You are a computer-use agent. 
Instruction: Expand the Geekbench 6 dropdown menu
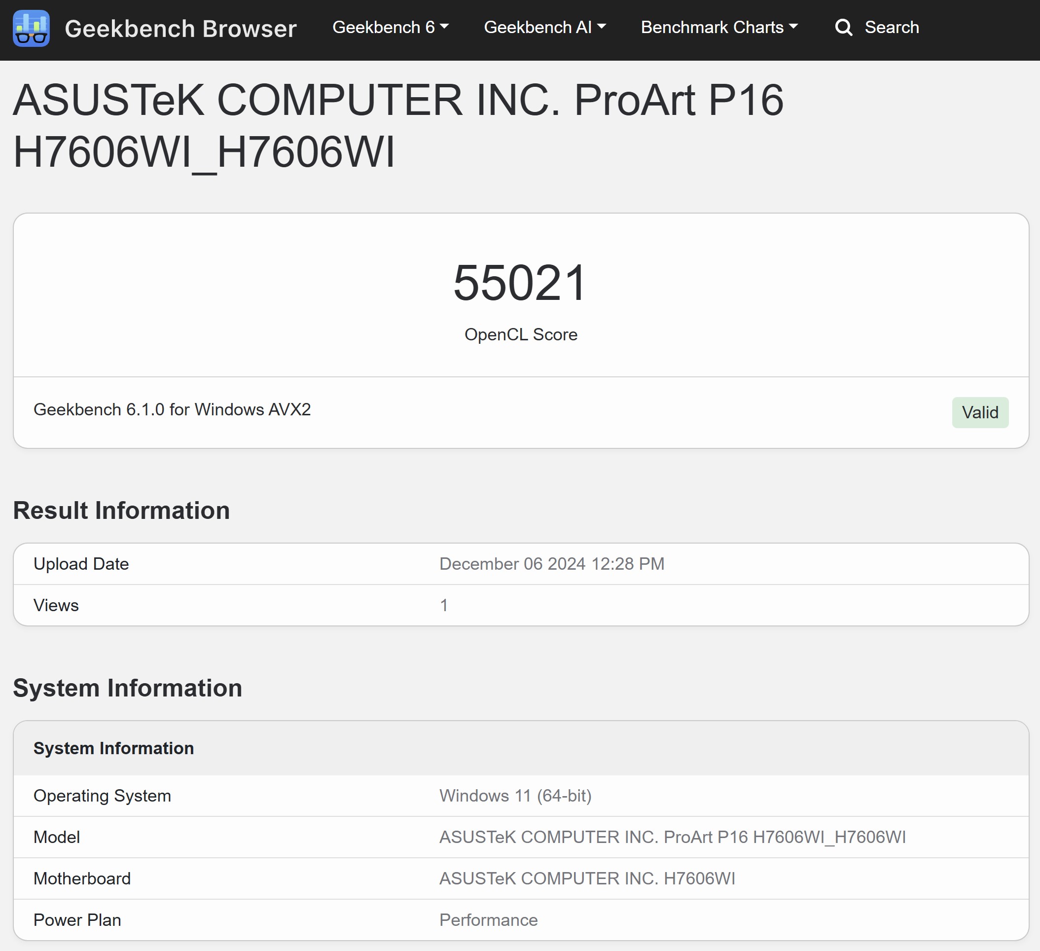[391, 27]
